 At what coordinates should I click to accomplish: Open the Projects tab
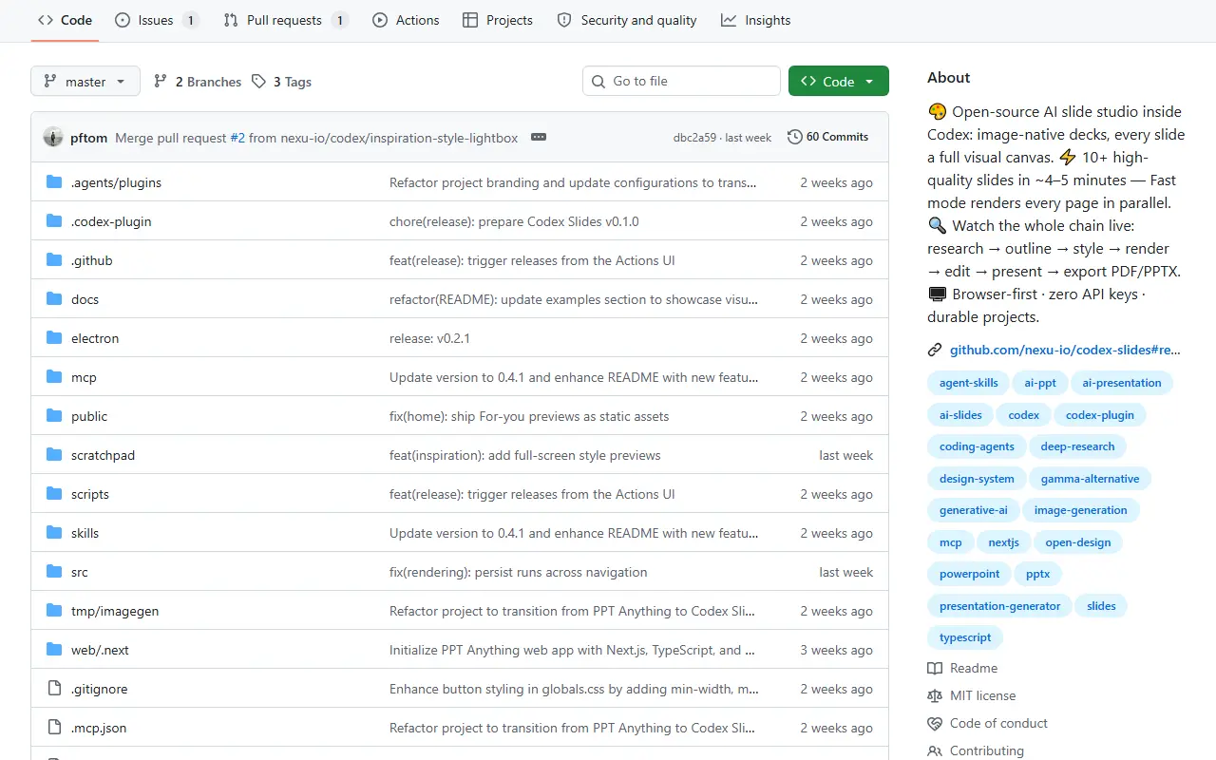click(498, 20)
